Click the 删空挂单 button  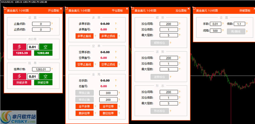coord(108,113)
